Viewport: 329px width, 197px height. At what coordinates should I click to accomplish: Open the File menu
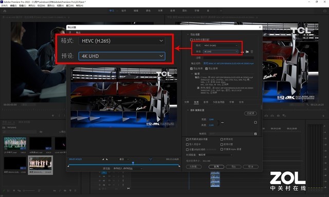pyautogui.click(x=5, y=6)
